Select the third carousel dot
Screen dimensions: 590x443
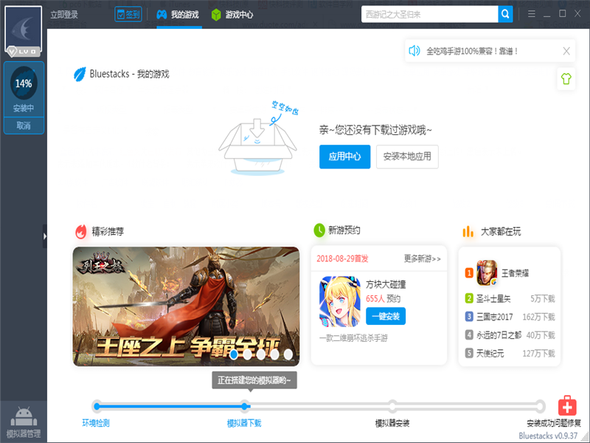(261, 354)
